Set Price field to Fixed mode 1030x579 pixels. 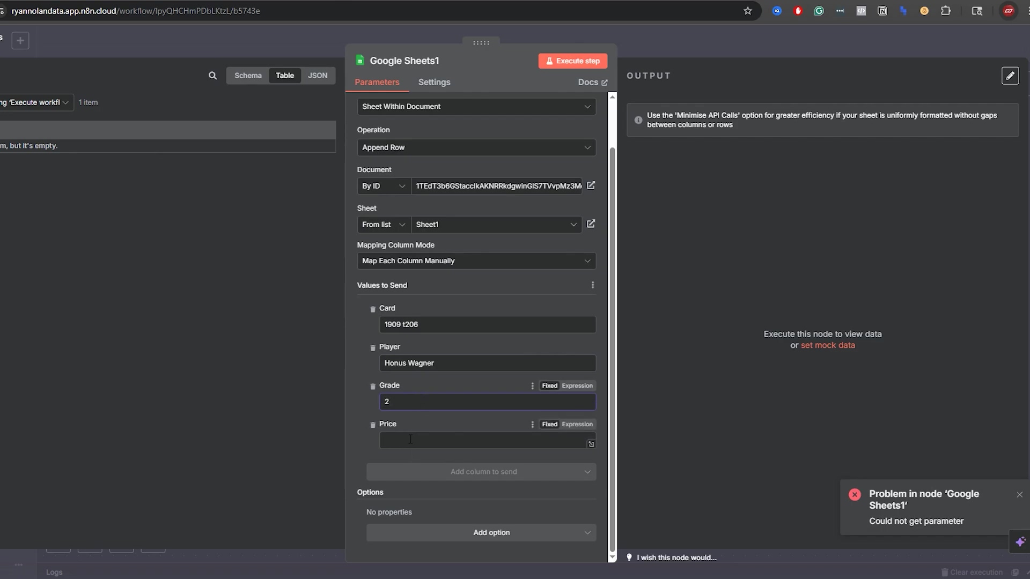[549, 425]
